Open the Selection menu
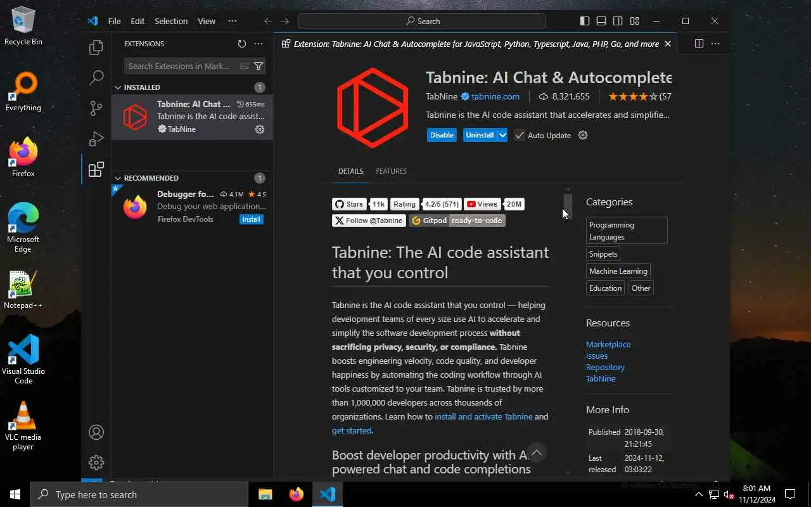This screenshot has height=507, width=811. coord(171,21)
